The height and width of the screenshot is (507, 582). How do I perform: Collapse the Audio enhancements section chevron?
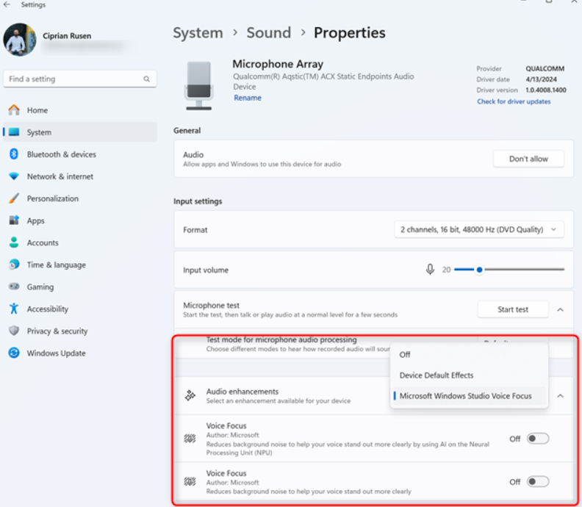coord(561,396)
